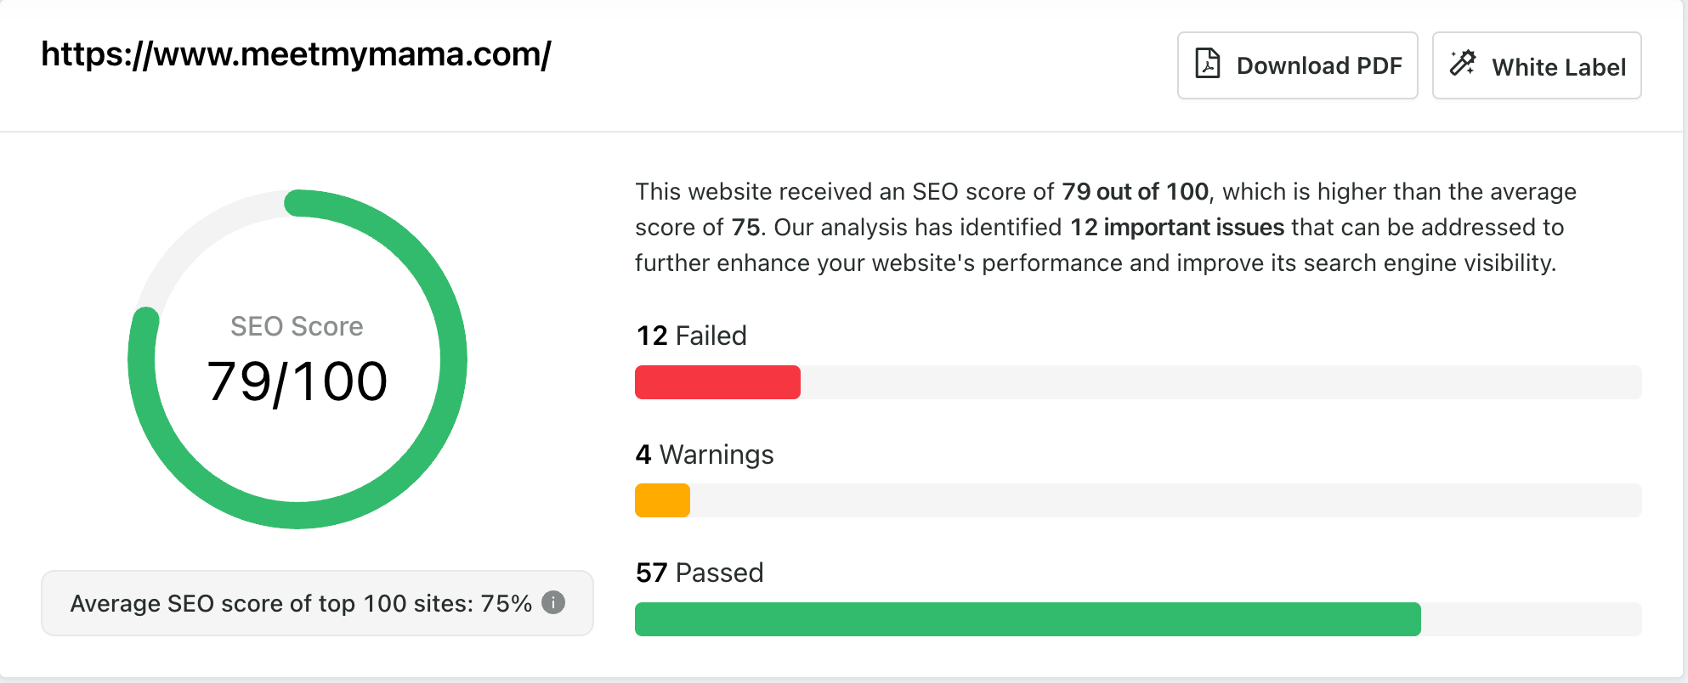Screen dimensions: 1688x683
Task: Click the green Passed progress bar
Action: (1028, 619)
